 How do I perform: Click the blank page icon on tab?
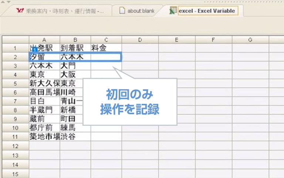(122, 10)
